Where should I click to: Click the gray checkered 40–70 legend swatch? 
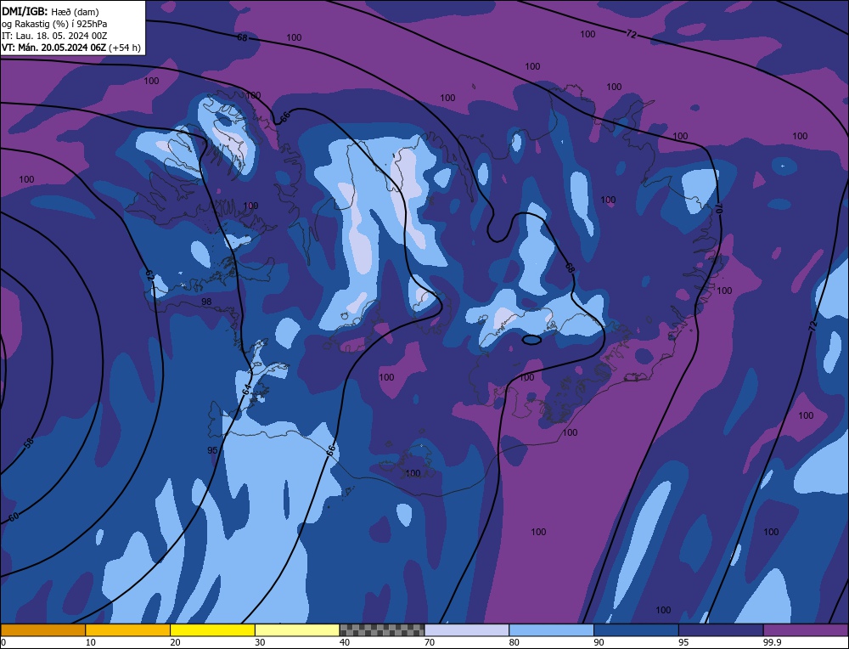(x=382, y=630)
